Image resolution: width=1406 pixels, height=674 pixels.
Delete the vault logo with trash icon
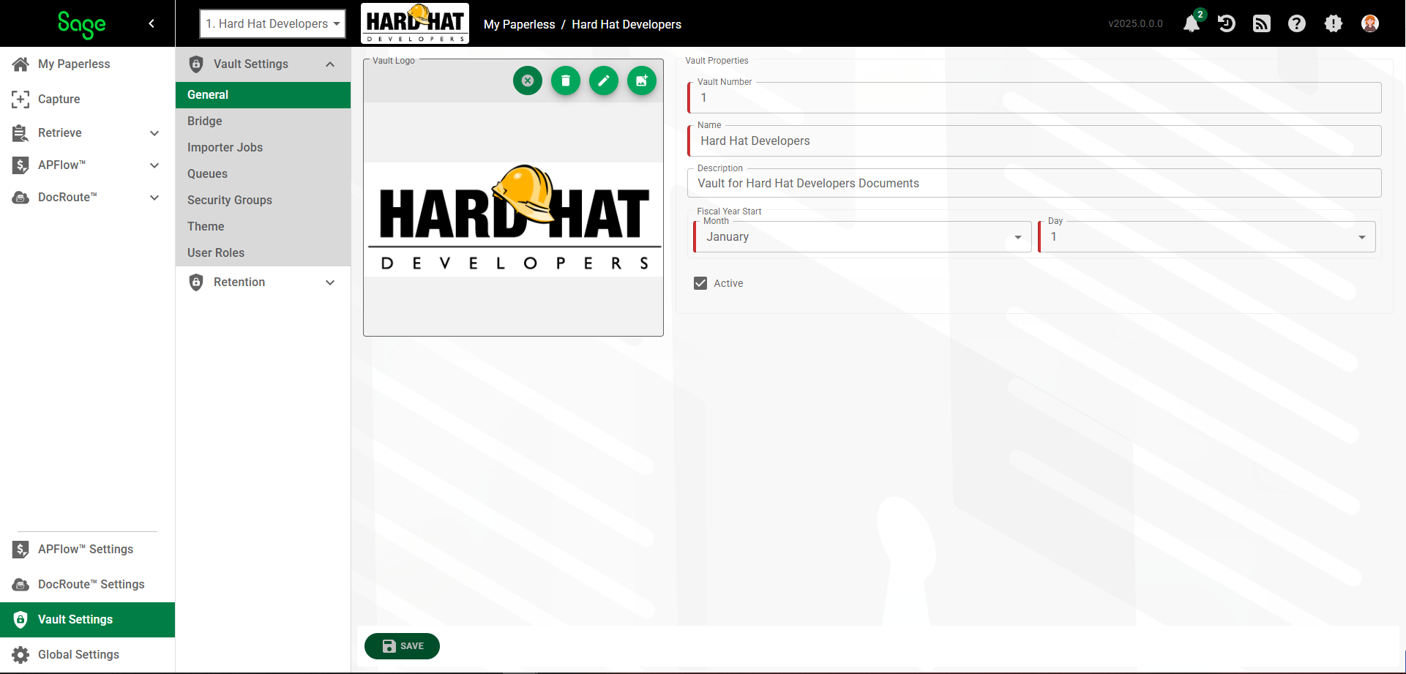(566, 80)
